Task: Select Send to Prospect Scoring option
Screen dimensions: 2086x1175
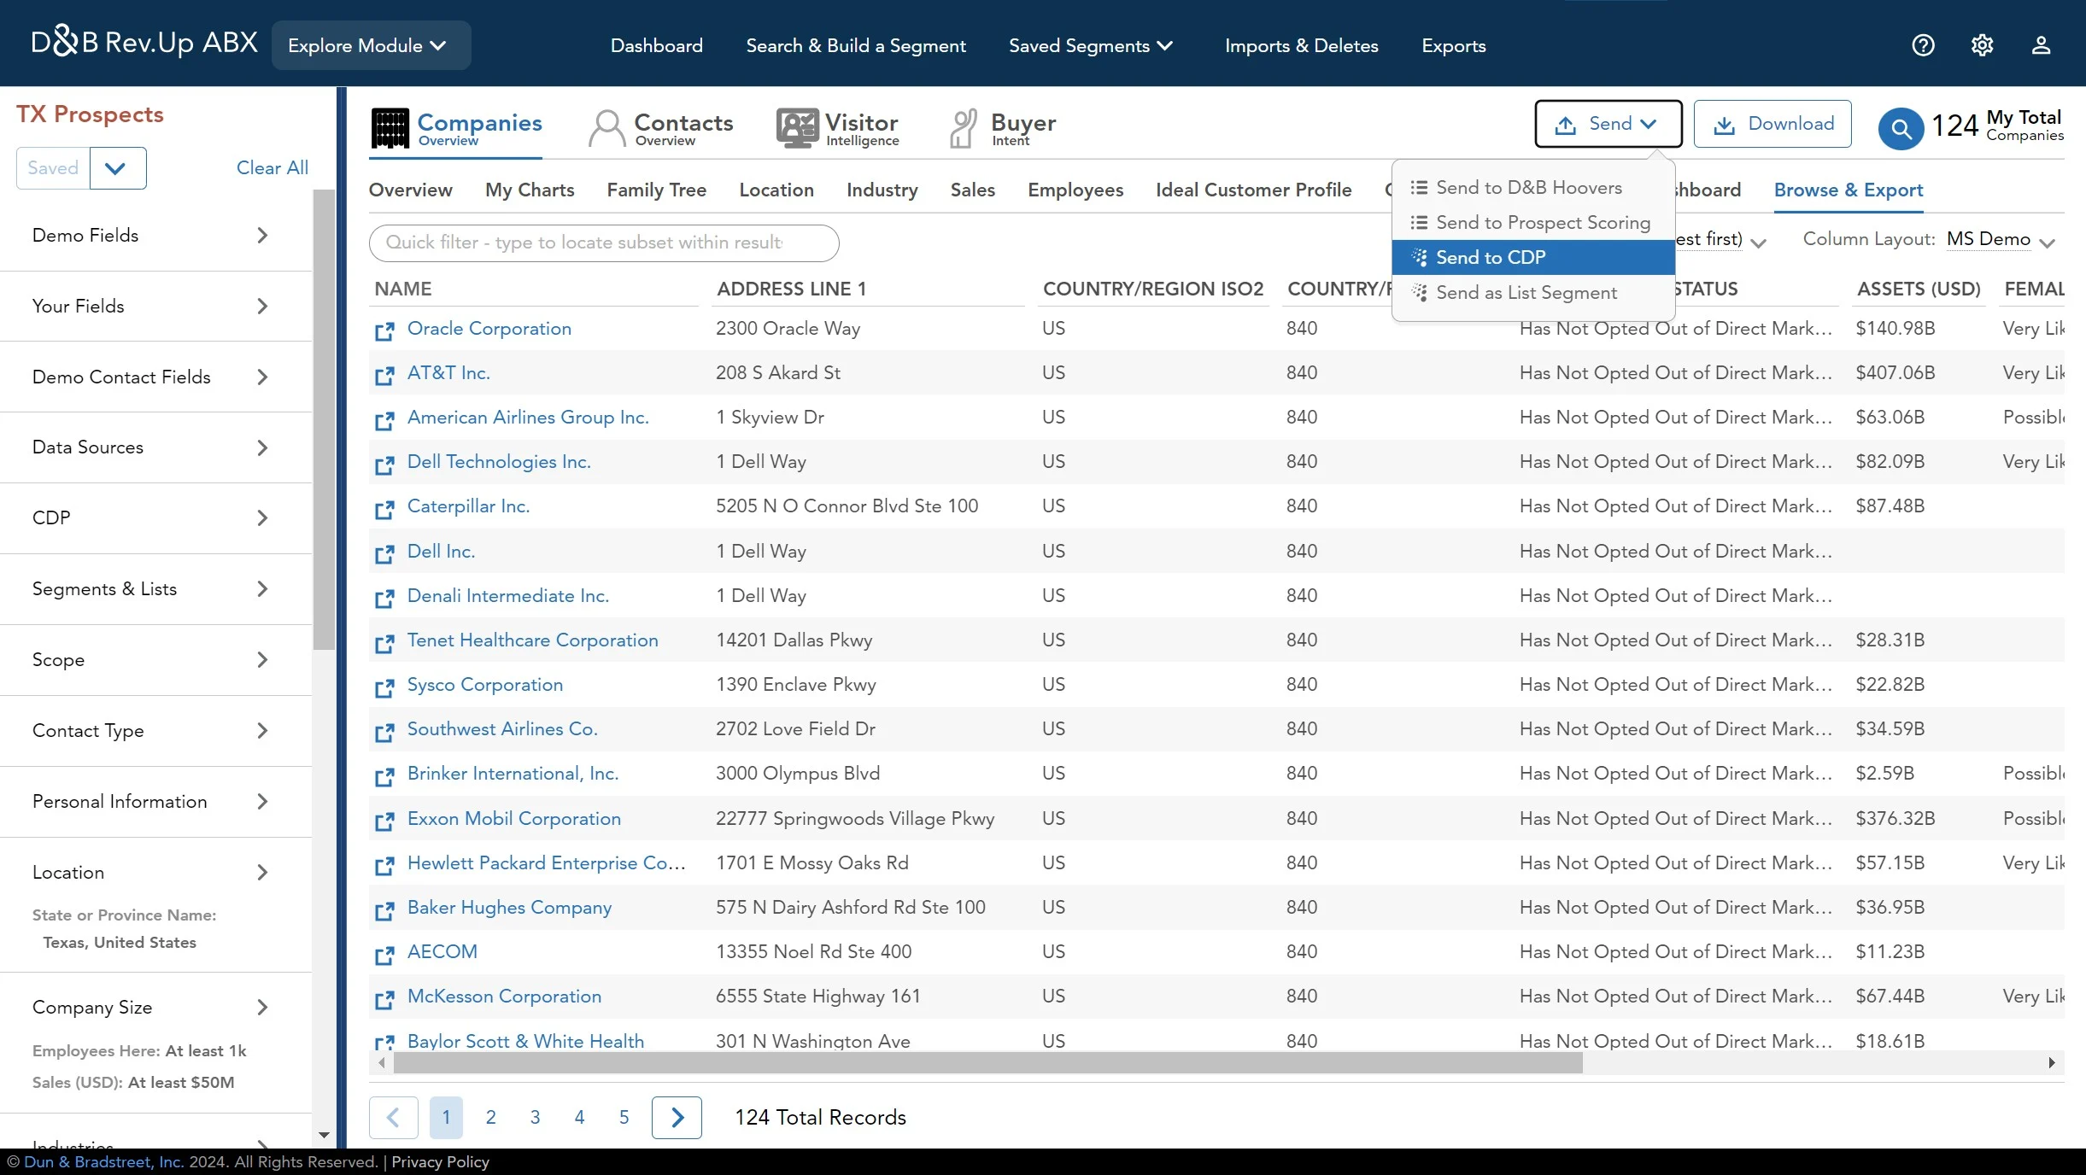Action: [x=1532, y=222]
